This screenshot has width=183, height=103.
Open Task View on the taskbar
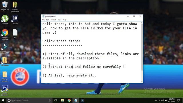[56, 100]
